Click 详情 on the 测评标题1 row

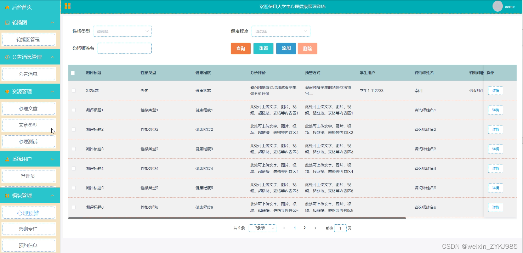coord(495,110)
